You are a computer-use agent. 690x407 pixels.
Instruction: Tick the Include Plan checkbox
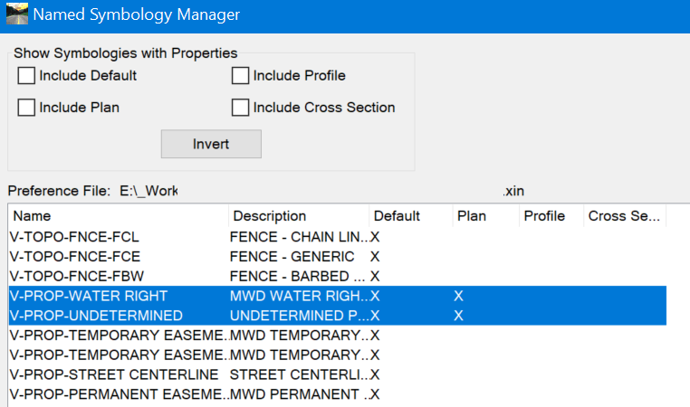pos(26,108)
